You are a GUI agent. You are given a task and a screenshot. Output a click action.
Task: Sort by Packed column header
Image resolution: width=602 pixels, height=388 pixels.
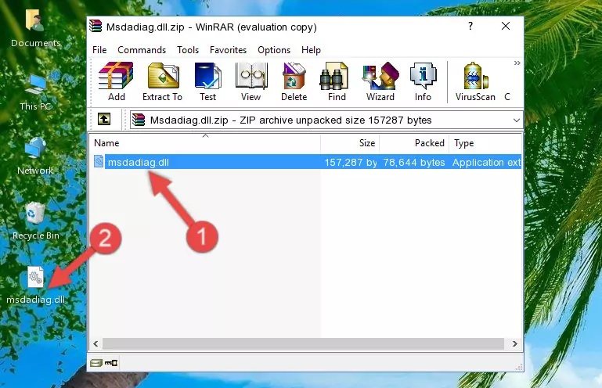click(x=414, y=143)
